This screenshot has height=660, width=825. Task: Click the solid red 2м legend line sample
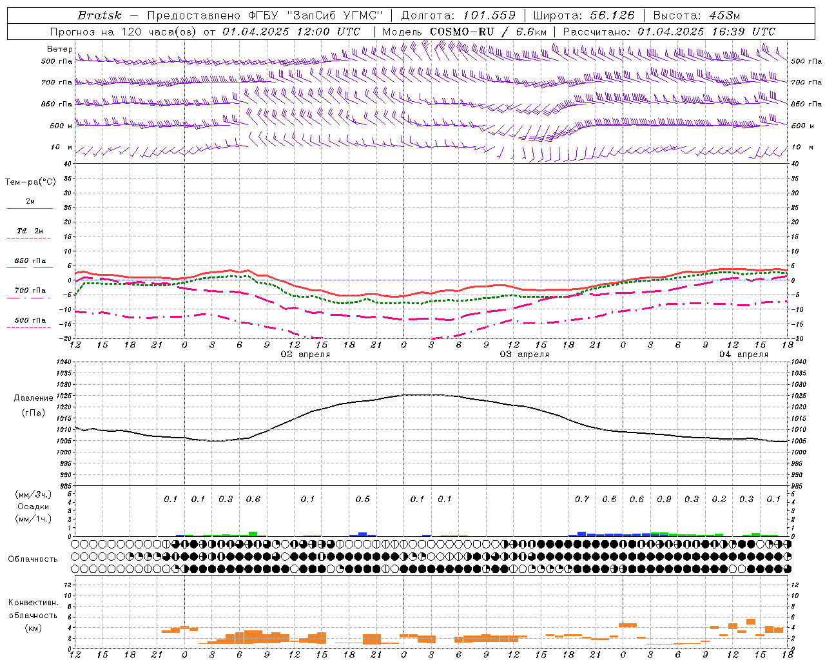(30, 209)
